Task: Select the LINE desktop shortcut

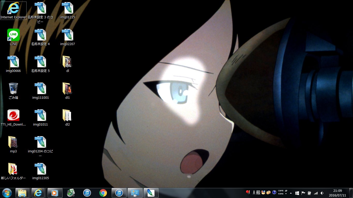Action: pyautogui.click(x=13, y=37)
